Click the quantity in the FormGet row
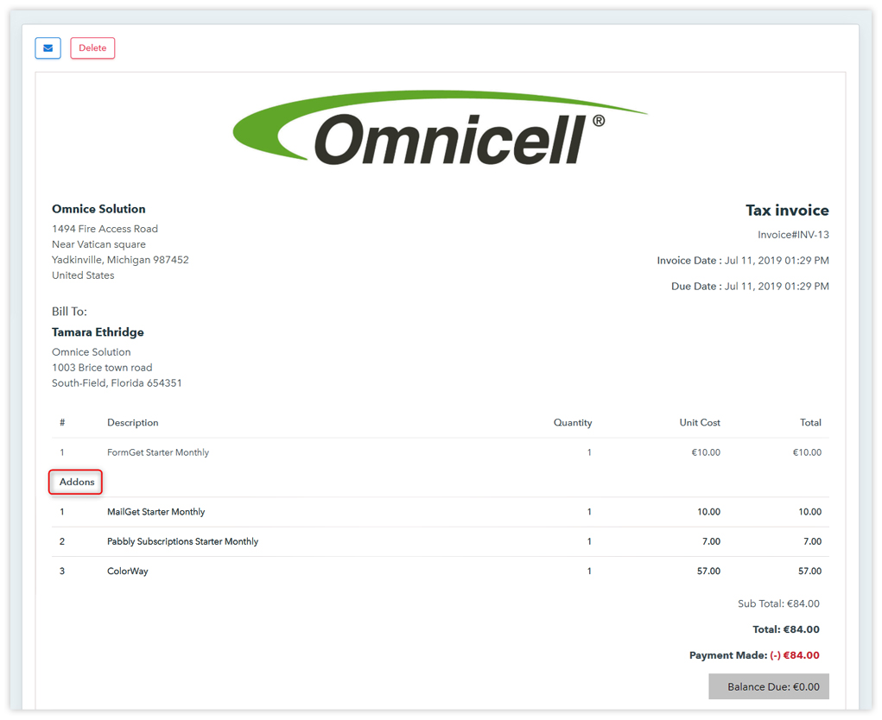The image size is (882, 720). (x=589, y=452)
